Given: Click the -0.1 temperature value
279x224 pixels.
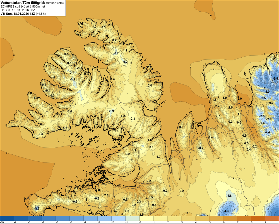Looking at the screenshot, I should pos(69,63).
